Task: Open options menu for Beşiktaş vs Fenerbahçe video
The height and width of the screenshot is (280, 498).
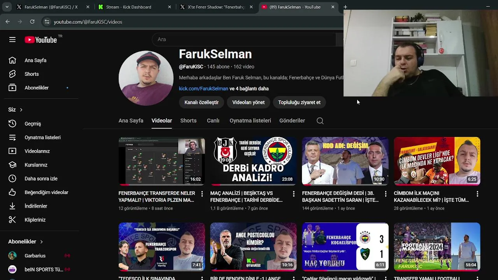Action: (294, 194)
